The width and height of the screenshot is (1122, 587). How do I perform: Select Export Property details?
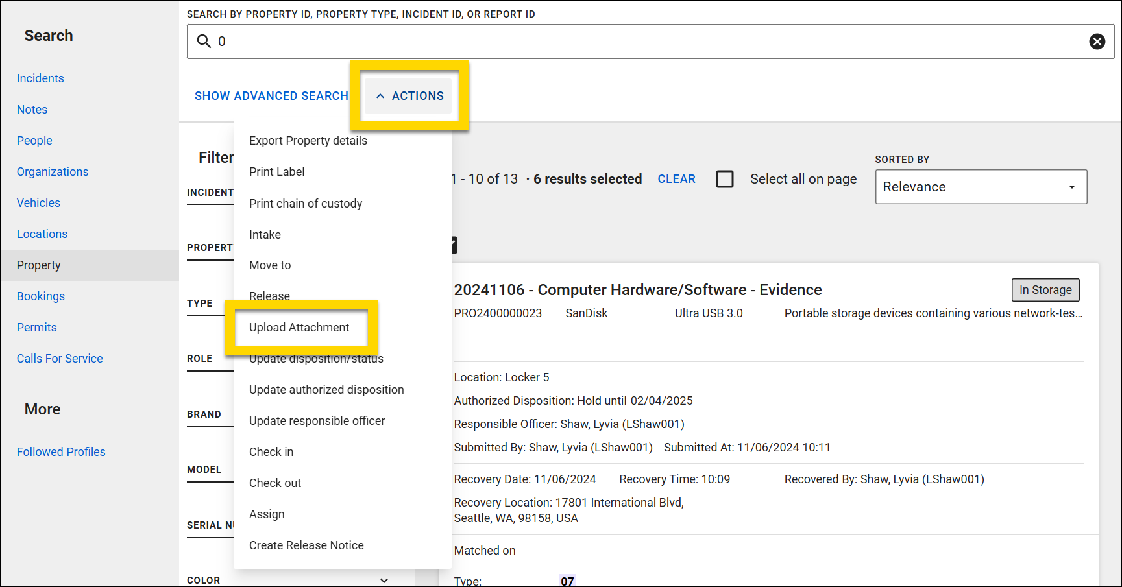[308, 140]
